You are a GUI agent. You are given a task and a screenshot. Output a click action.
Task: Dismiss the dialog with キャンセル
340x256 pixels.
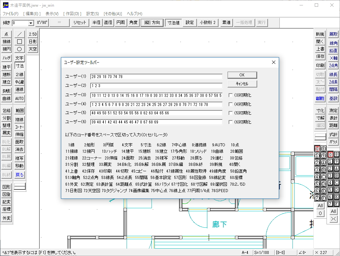242,84
